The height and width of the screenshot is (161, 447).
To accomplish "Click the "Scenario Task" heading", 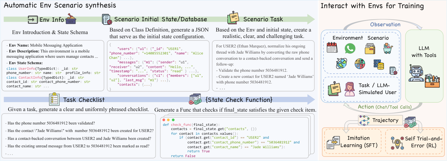I will click(263, 19).
